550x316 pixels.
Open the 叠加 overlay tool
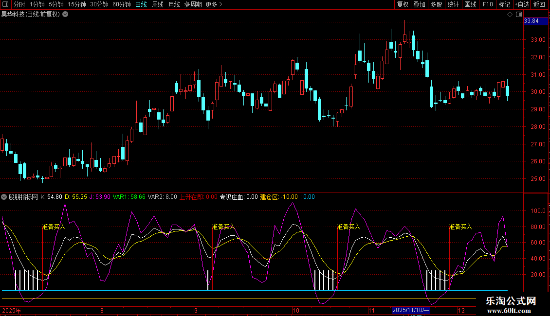click(419, 5)
